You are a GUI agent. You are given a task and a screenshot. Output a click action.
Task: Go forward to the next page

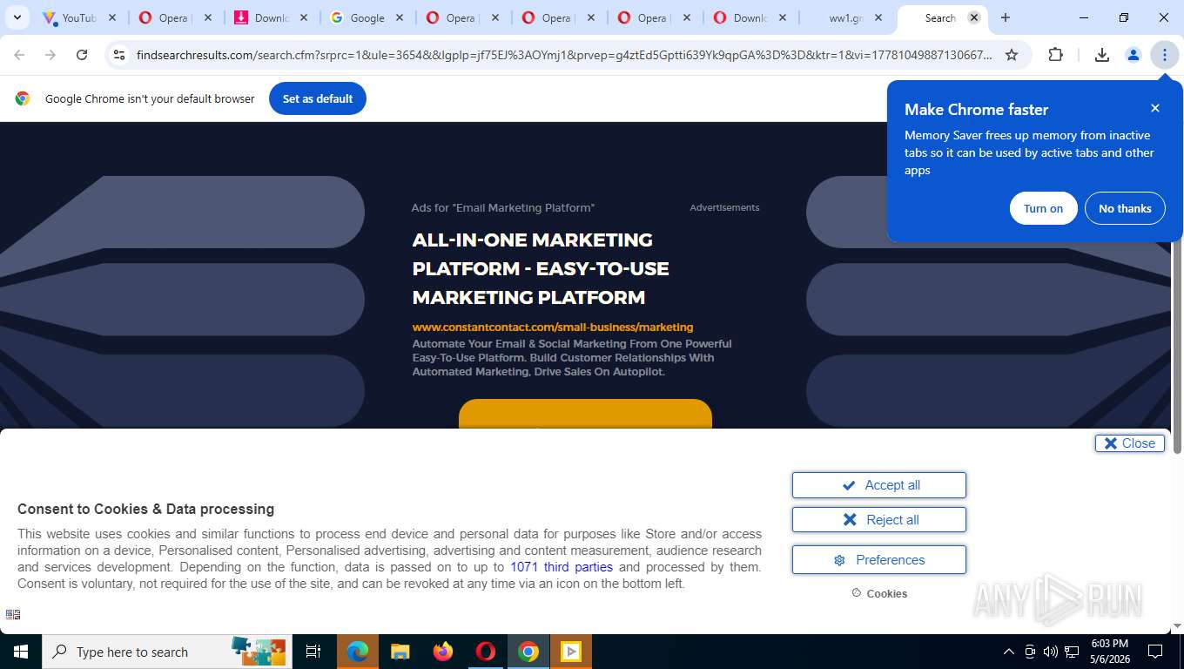click(x=50, y=55)
